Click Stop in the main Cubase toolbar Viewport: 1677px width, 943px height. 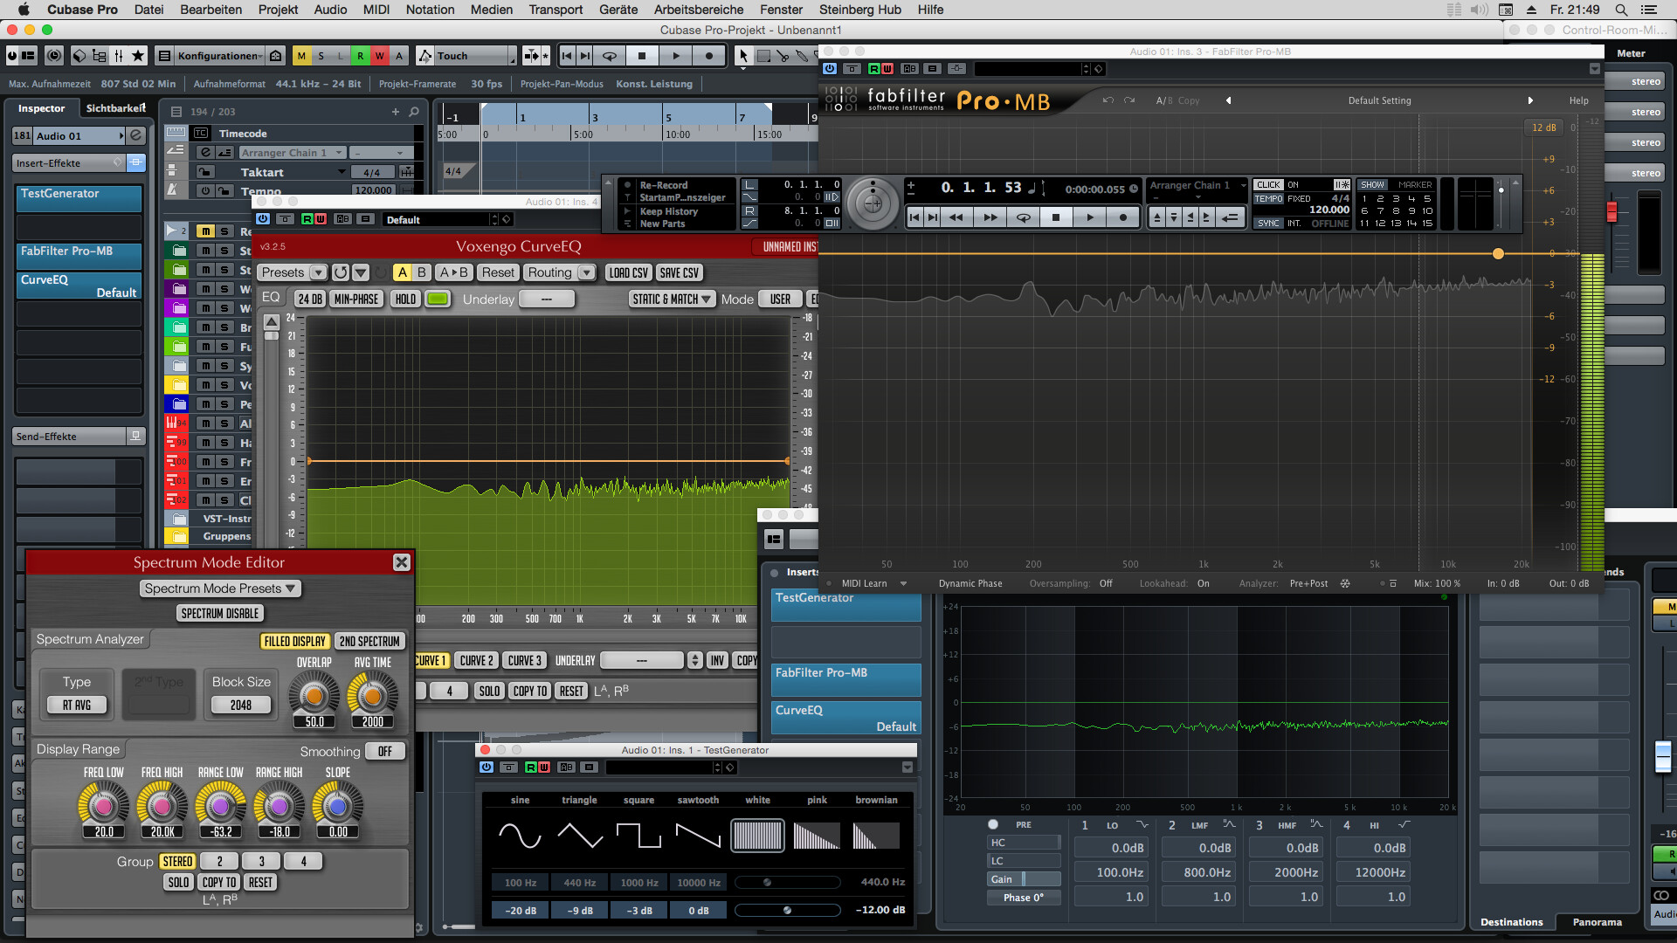click(642, 56)
